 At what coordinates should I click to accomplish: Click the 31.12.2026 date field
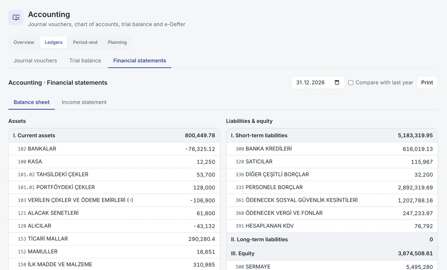coord(318,83)
